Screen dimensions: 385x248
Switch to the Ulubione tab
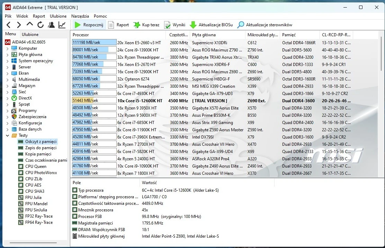[30, 35]
